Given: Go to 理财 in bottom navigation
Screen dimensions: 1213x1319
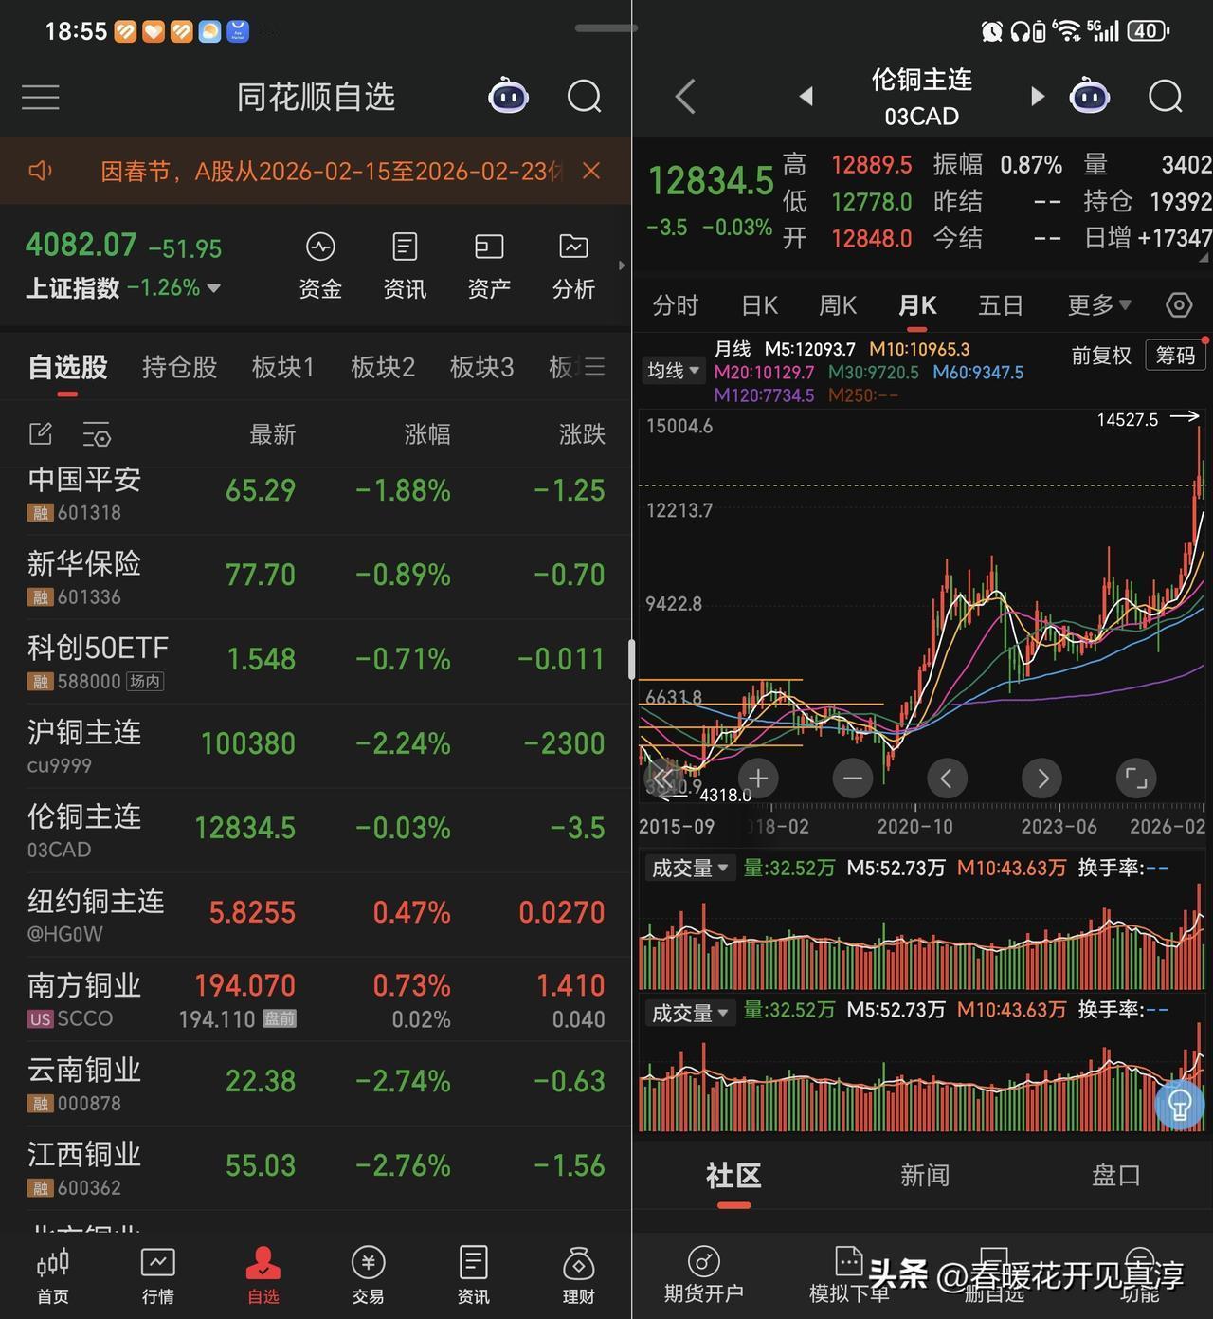Looking at the screenshot, I should tap(579, 1276).
